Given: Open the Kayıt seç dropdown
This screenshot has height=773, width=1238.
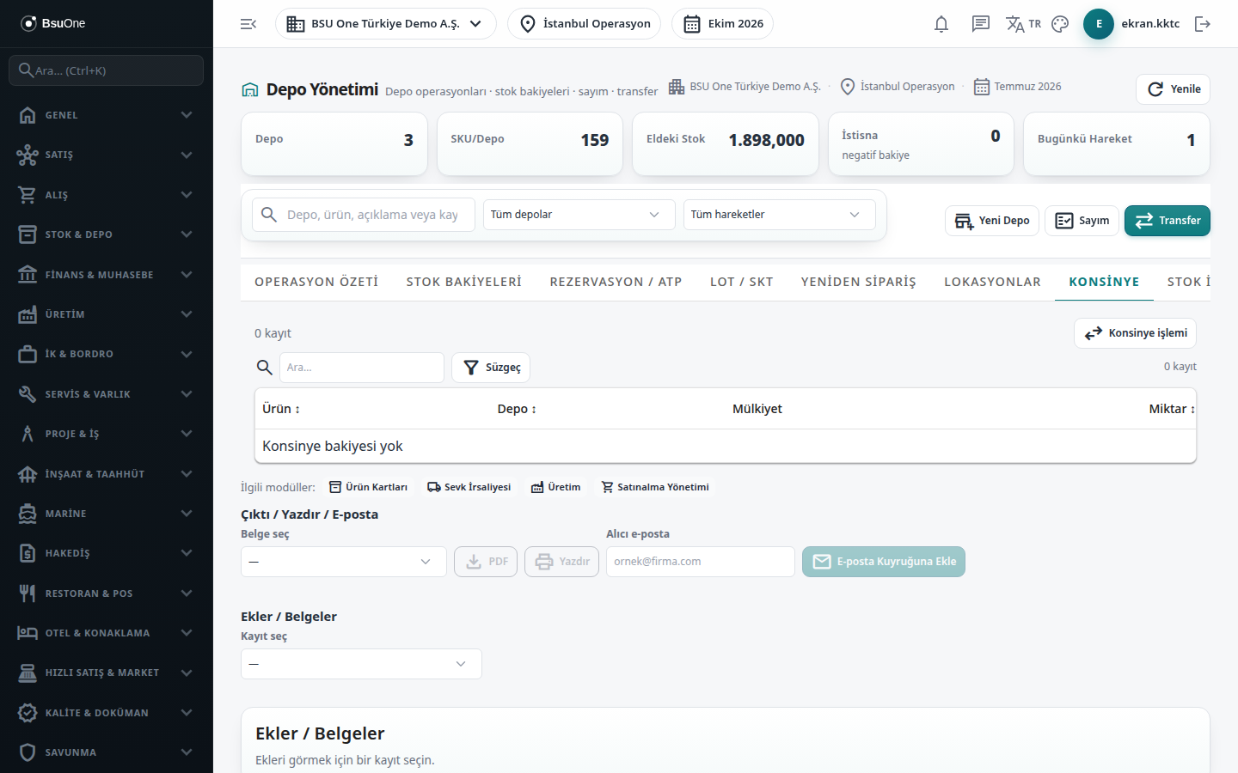Looking at the screenshot, I should 361,664.
